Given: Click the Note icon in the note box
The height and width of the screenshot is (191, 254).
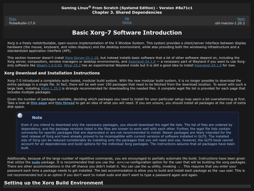Looking at the screenshot, I should click(20, 116).
